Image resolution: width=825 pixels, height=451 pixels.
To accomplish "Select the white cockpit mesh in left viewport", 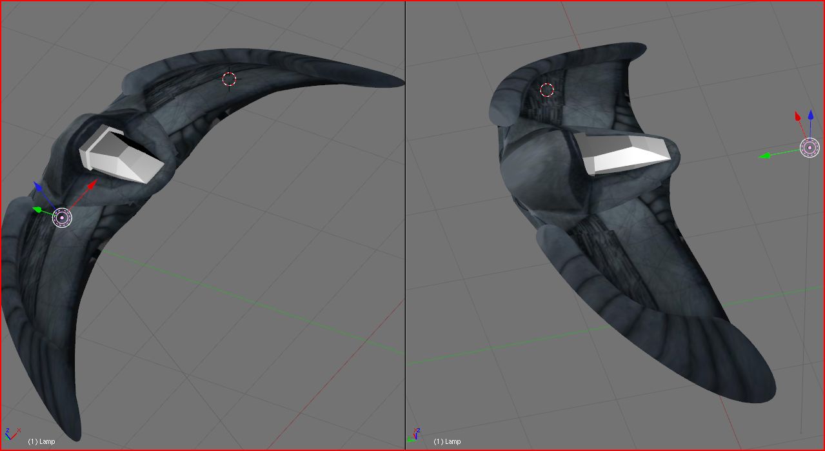I will 119,157.
